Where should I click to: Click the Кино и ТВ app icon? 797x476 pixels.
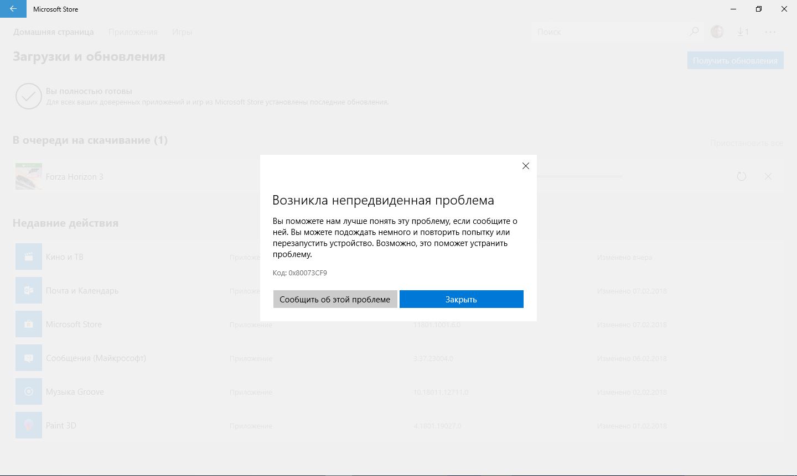click(29, 257)
